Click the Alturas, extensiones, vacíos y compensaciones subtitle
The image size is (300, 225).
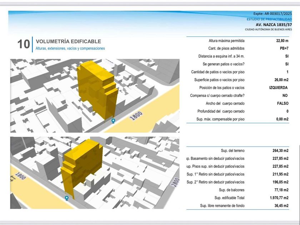[x=70, y=49]
